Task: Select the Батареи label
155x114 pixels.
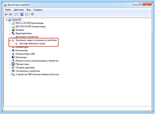Action: click(20, 30)
